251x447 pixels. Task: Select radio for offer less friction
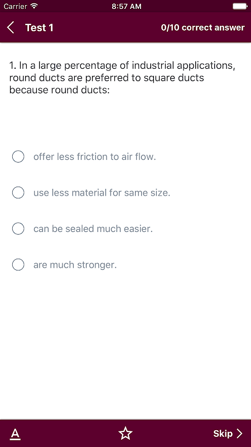(x=18, y=156)
